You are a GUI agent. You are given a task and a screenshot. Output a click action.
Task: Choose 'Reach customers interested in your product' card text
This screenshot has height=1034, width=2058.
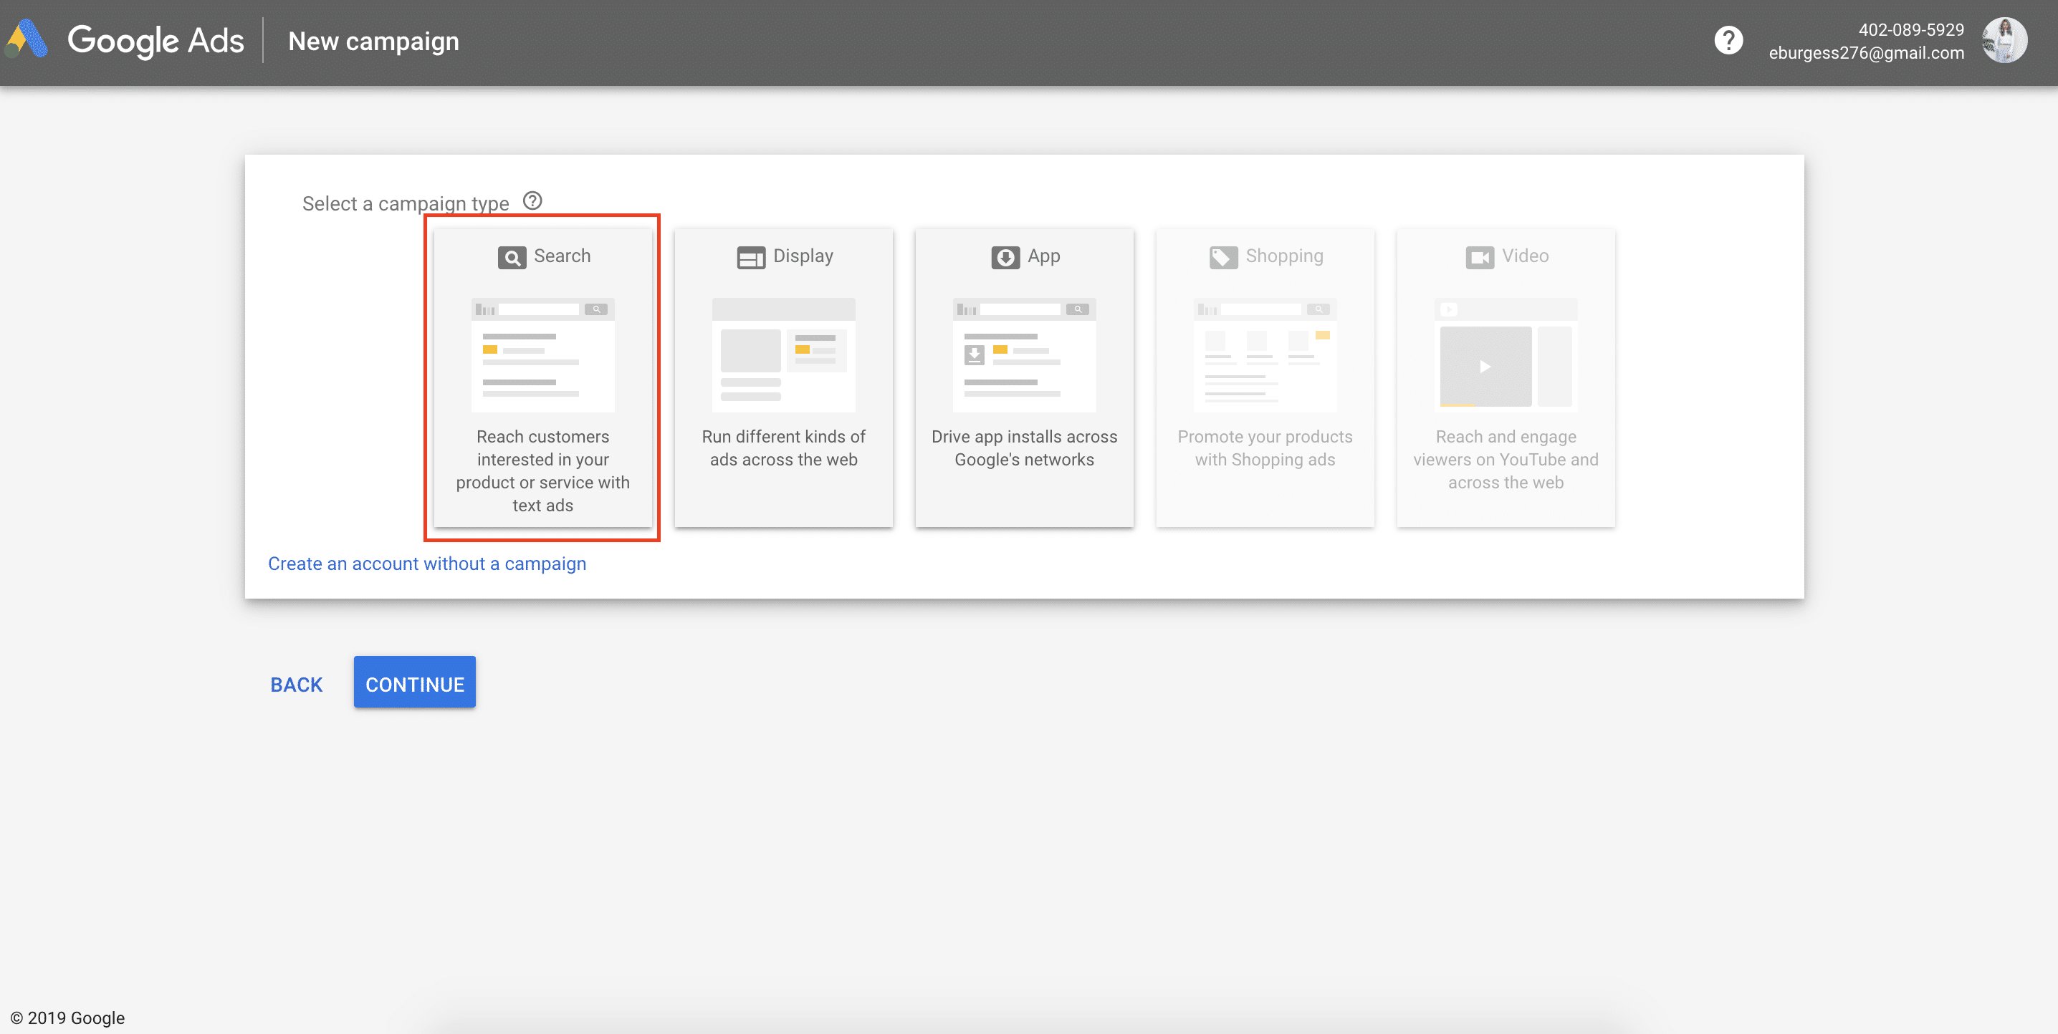[x=542, y=471]
